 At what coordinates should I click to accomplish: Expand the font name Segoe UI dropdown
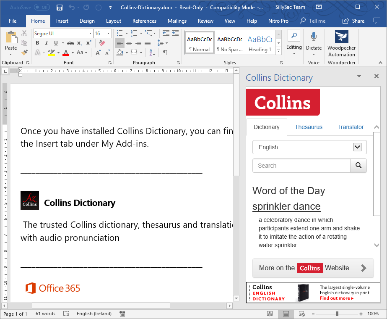90,34
